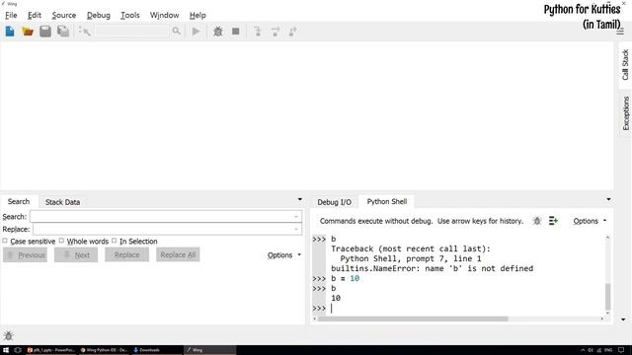The height and width of the screenshot is (355, 632).
Task: Open a file with the folder icon
Action: pyautogui.click(x=28, y=32)
